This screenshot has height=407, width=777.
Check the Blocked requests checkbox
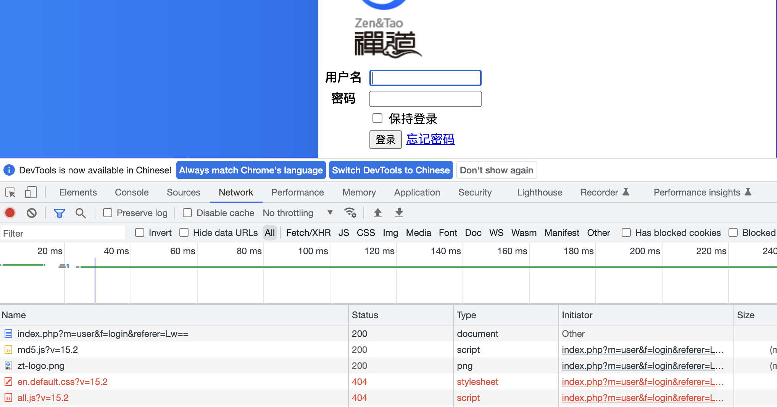[733, 232]
